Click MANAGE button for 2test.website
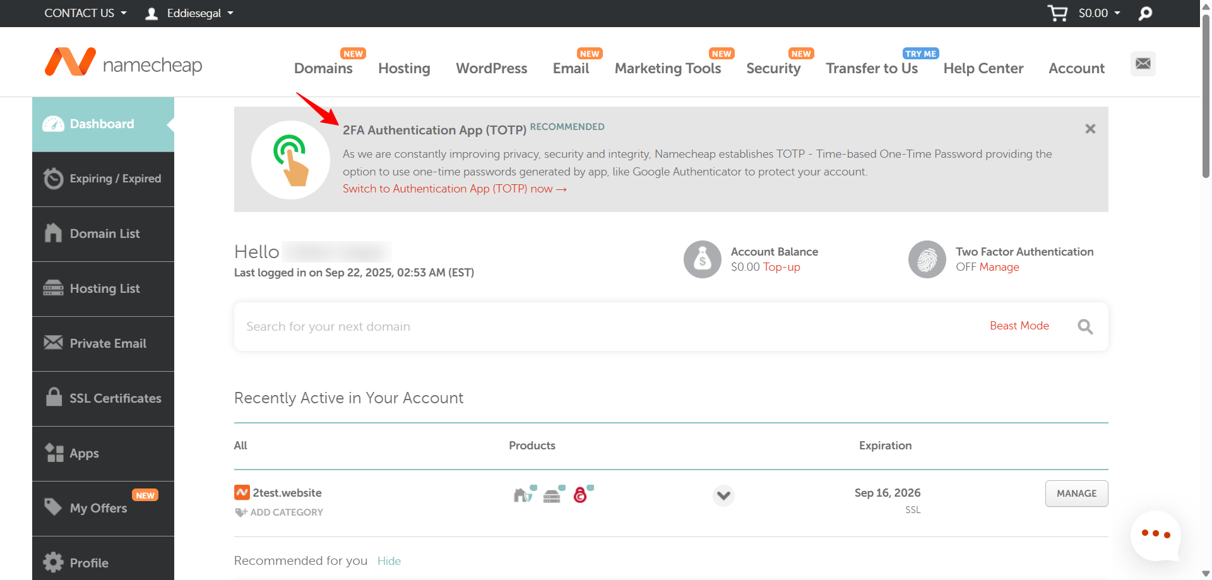1212x580 pixels. point(1077,494)
